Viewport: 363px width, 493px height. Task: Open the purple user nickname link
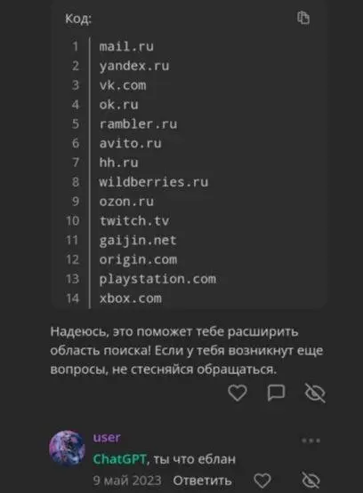coord(107,437)
